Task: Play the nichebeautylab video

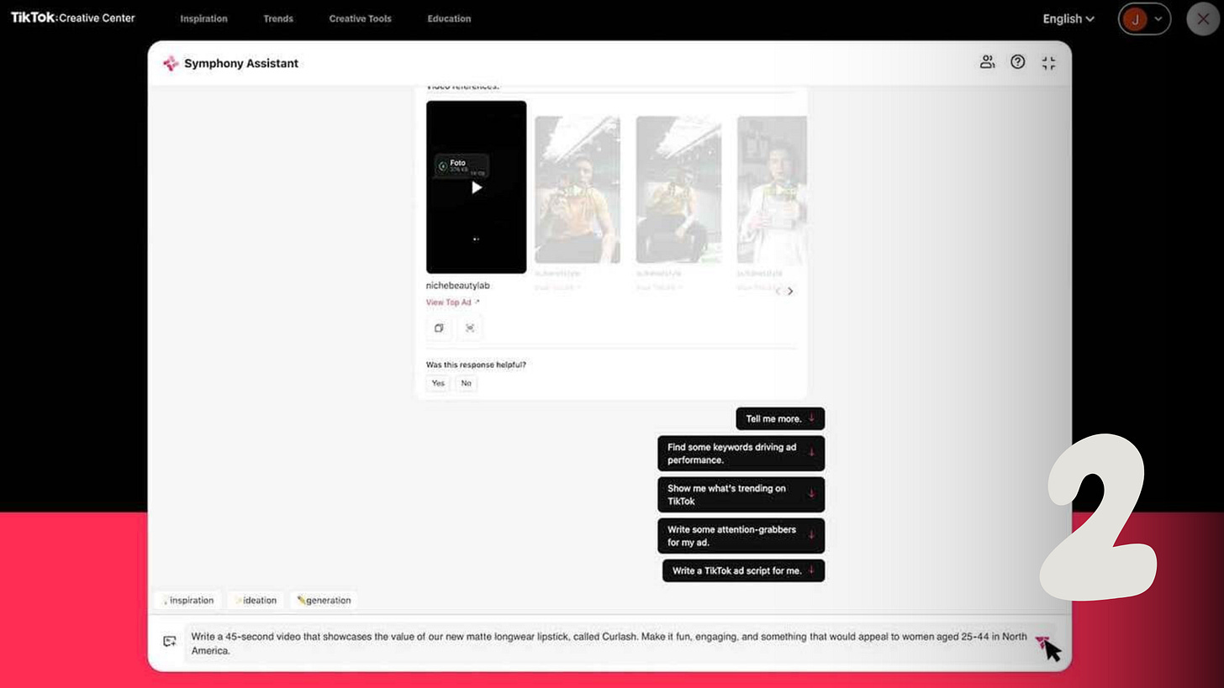Action: [x=477, y=187]
